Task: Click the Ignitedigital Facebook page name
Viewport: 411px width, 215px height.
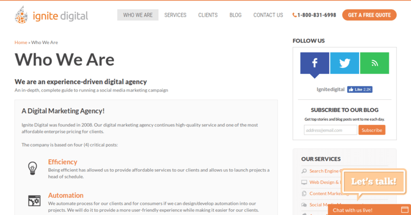Action: pos(330,89)
